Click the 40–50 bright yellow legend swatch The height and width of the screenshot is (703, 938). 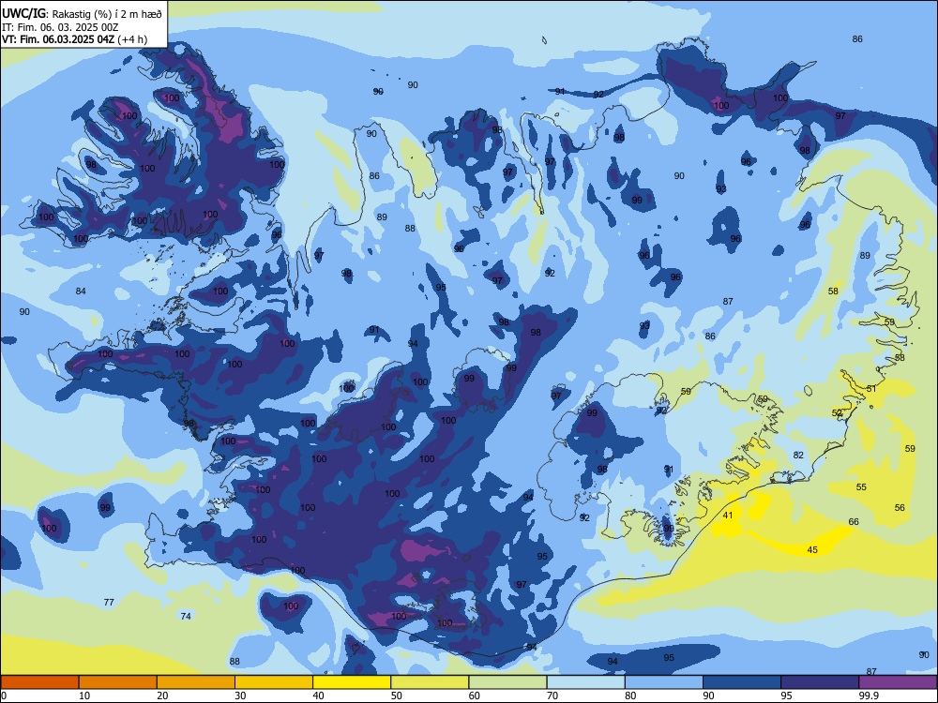pos(352,682)
